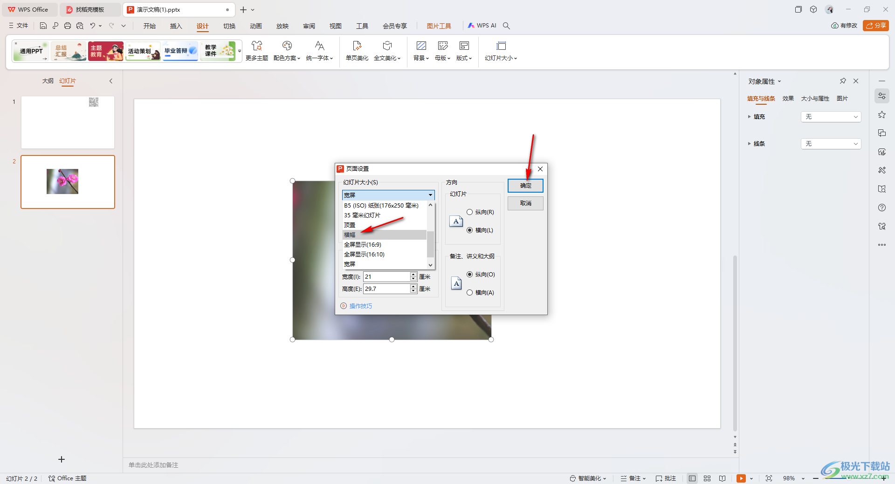The height and width of the screenshot is (484, 895).
Task: Select slide 1 thumbnail
Action: 68,122
